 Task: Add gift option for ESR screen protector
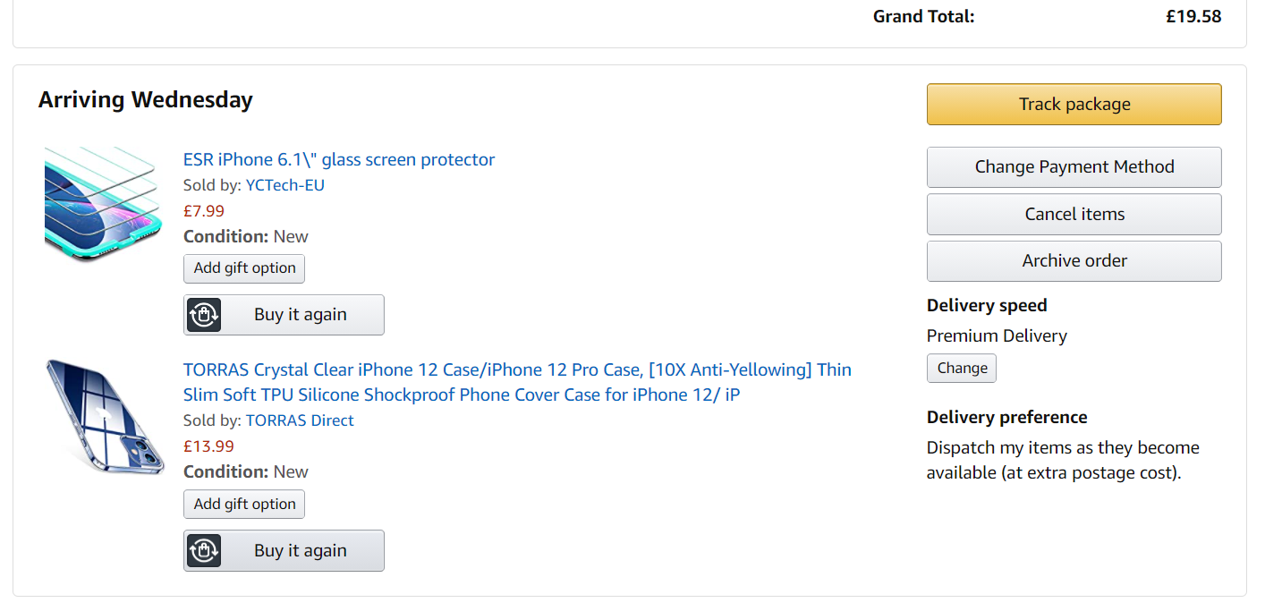[244, 268]
